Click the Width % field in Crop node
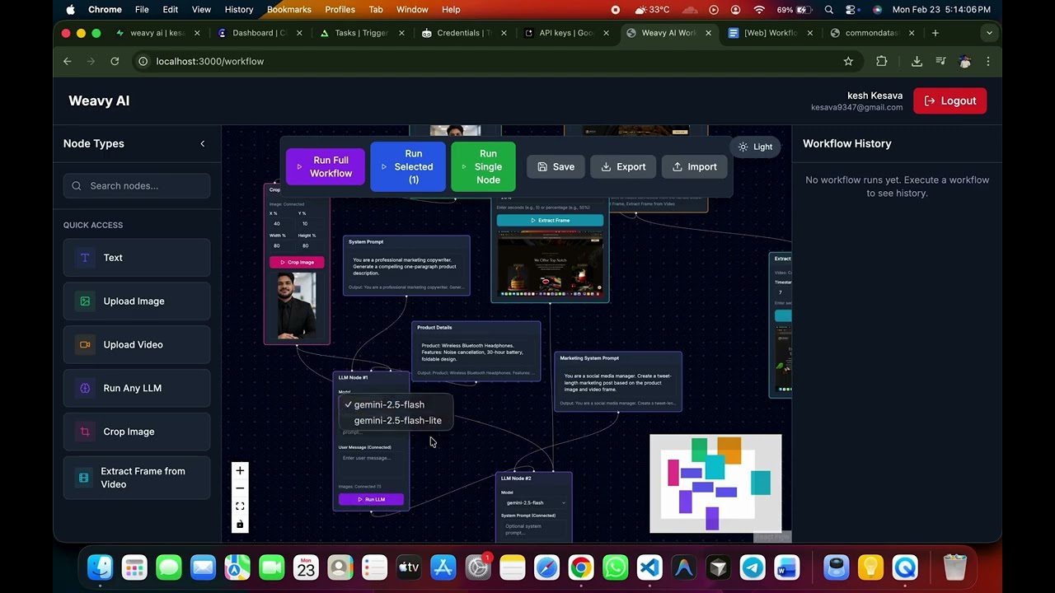This screenshot has height=593, width=1055. pyautogui.click(x=282, y=245)
